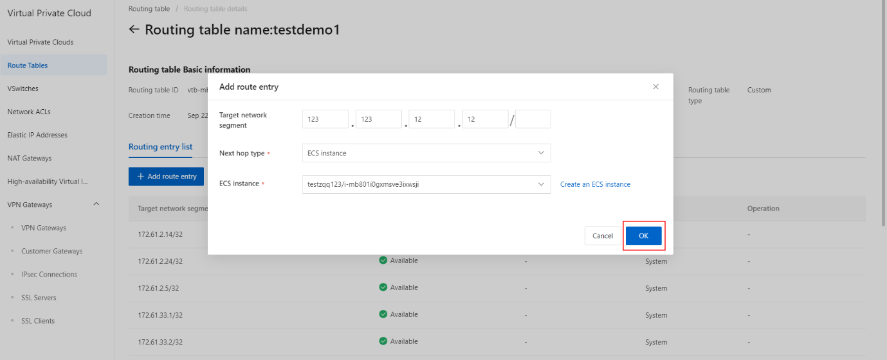This screenshot has width=887, height=360.
Task: Open NAT Gateways in sidebar
Action: point(30,159)
